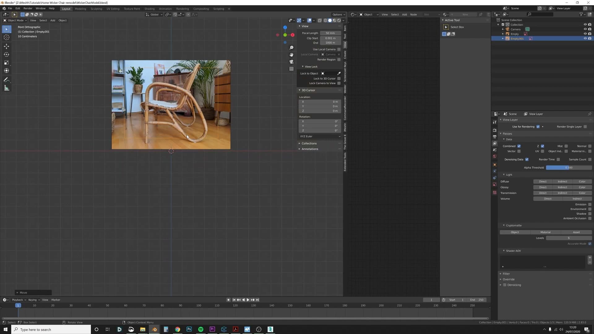The image size is (594, 334).
Task: Select the Rotate tool
Action: pyautogui.click(x=6, y=54)
